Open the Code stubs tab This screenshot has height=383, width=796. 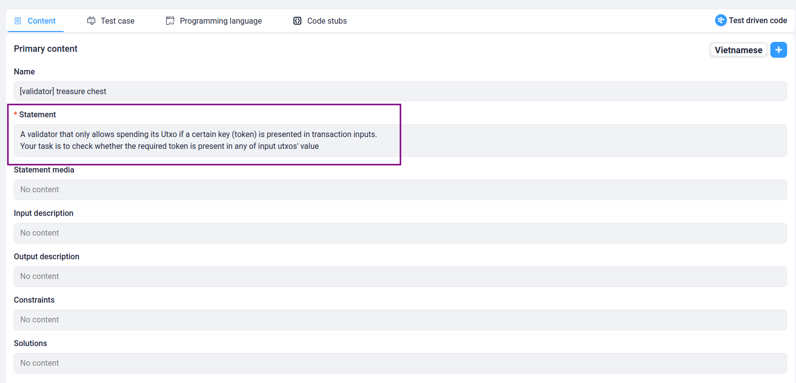320,21
